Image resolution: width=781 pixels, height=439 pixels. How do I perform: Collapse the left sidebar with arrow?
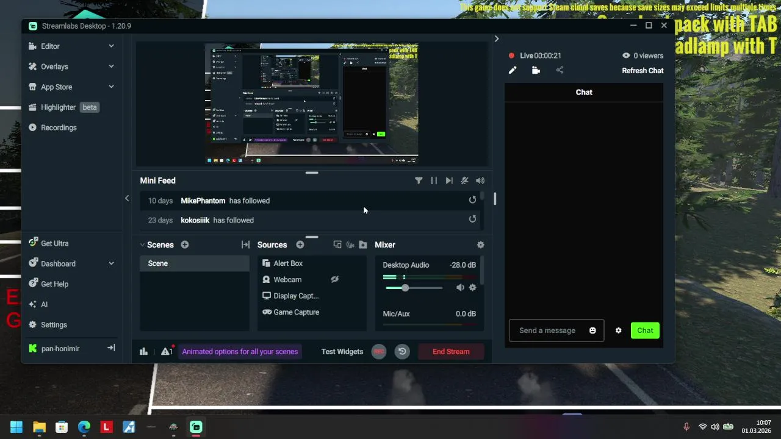click(127, 198)
